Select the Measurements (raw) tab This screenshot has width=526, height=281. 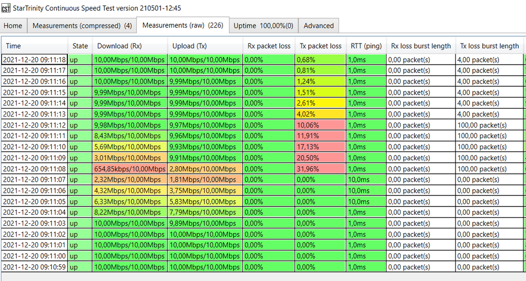pos(183,25)
